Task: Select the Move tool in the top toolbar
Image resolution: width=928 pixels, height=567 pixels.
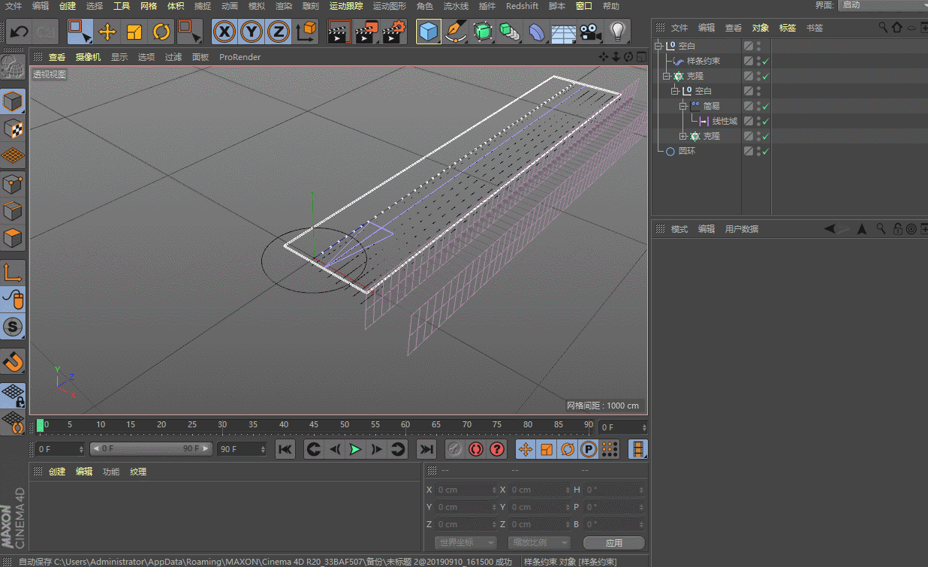Action: click(107, 32)
